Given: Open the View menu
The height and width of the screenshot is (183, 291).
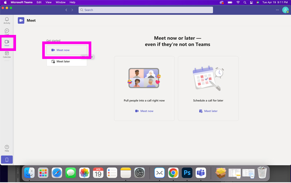Looking at the screenshot, I should (x=48, y=3).
